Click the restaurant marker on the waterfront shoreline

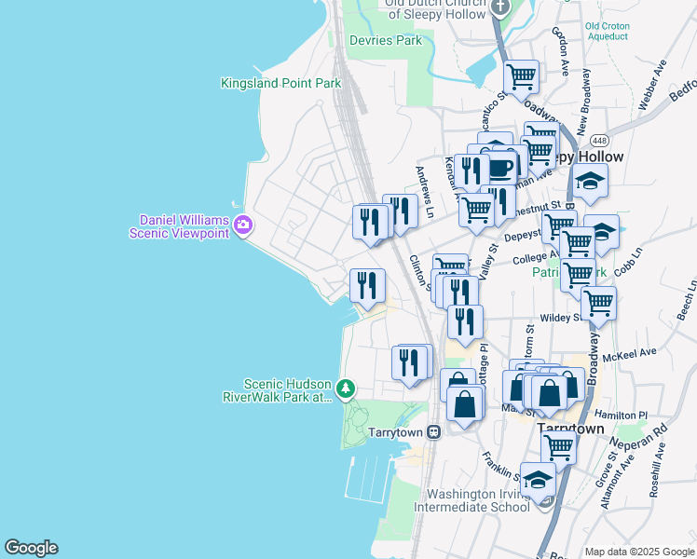click(x=367, y=284)
